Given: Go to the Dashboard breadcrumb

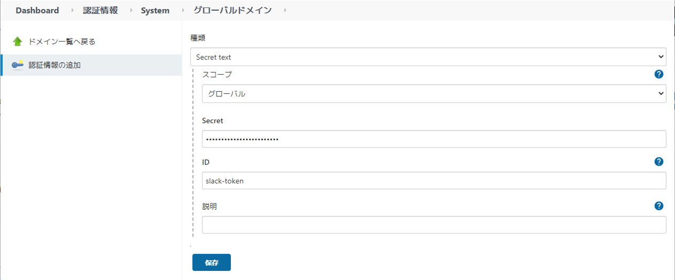Looking at the screenshot, I should click(37, 11).
